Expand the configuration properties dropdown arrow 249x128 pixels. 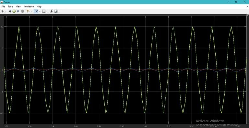coord(5,11)
